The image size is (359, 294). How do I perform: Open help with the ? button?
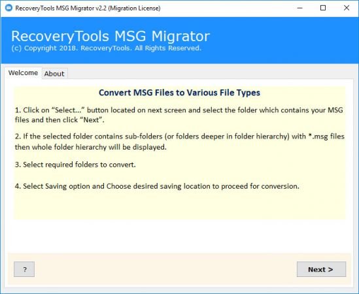[24, 269]
